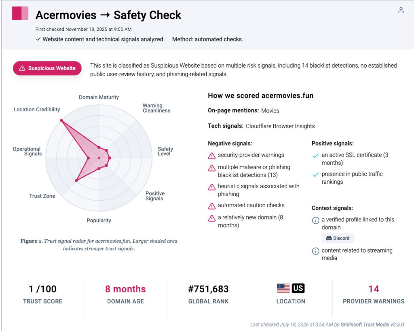Click the 8 months domain age value

click(x=125, y=289)
